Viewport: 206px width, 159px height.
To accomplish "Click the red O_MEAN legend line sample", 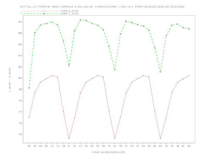I will 40,11.
